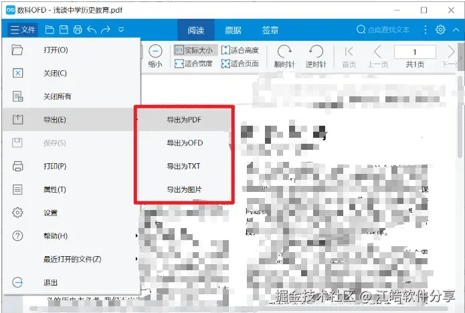Open the settings gear in top bar
The width and height of the screenshot is (465, 313).
440,29
